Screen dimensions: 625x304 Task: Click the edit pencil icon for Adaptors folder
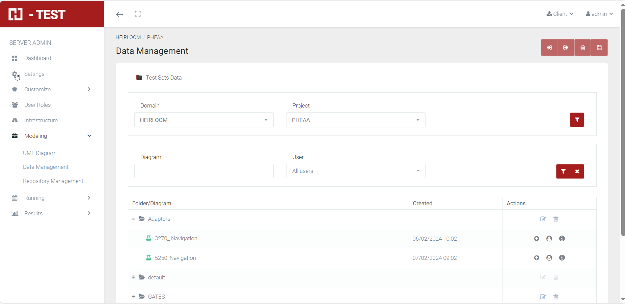tap(543, 219)
